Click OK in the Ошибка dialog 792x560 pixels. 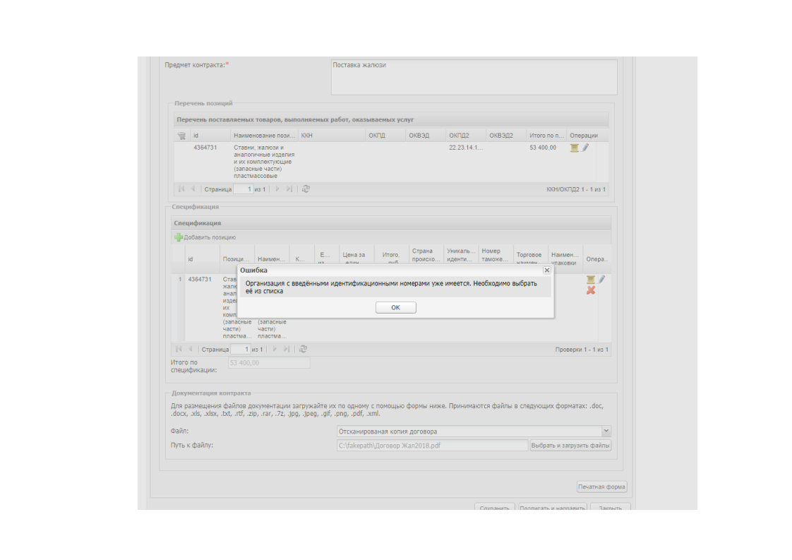coord(395,307)
